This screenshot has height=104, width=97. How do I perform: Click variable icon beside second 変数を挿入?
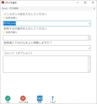[4, 32]
